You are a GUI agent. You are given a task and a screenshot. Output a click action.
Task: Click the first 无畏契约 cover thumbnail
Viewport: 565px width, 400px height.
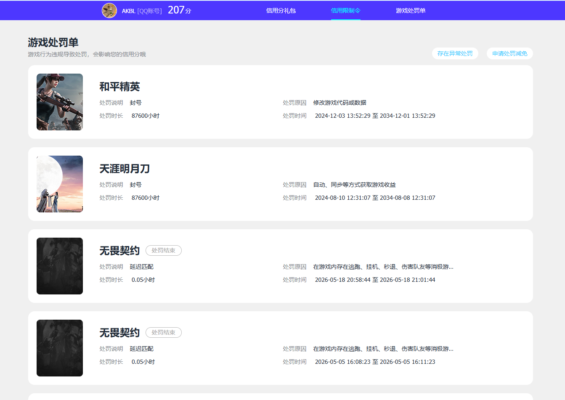point(60,266)
